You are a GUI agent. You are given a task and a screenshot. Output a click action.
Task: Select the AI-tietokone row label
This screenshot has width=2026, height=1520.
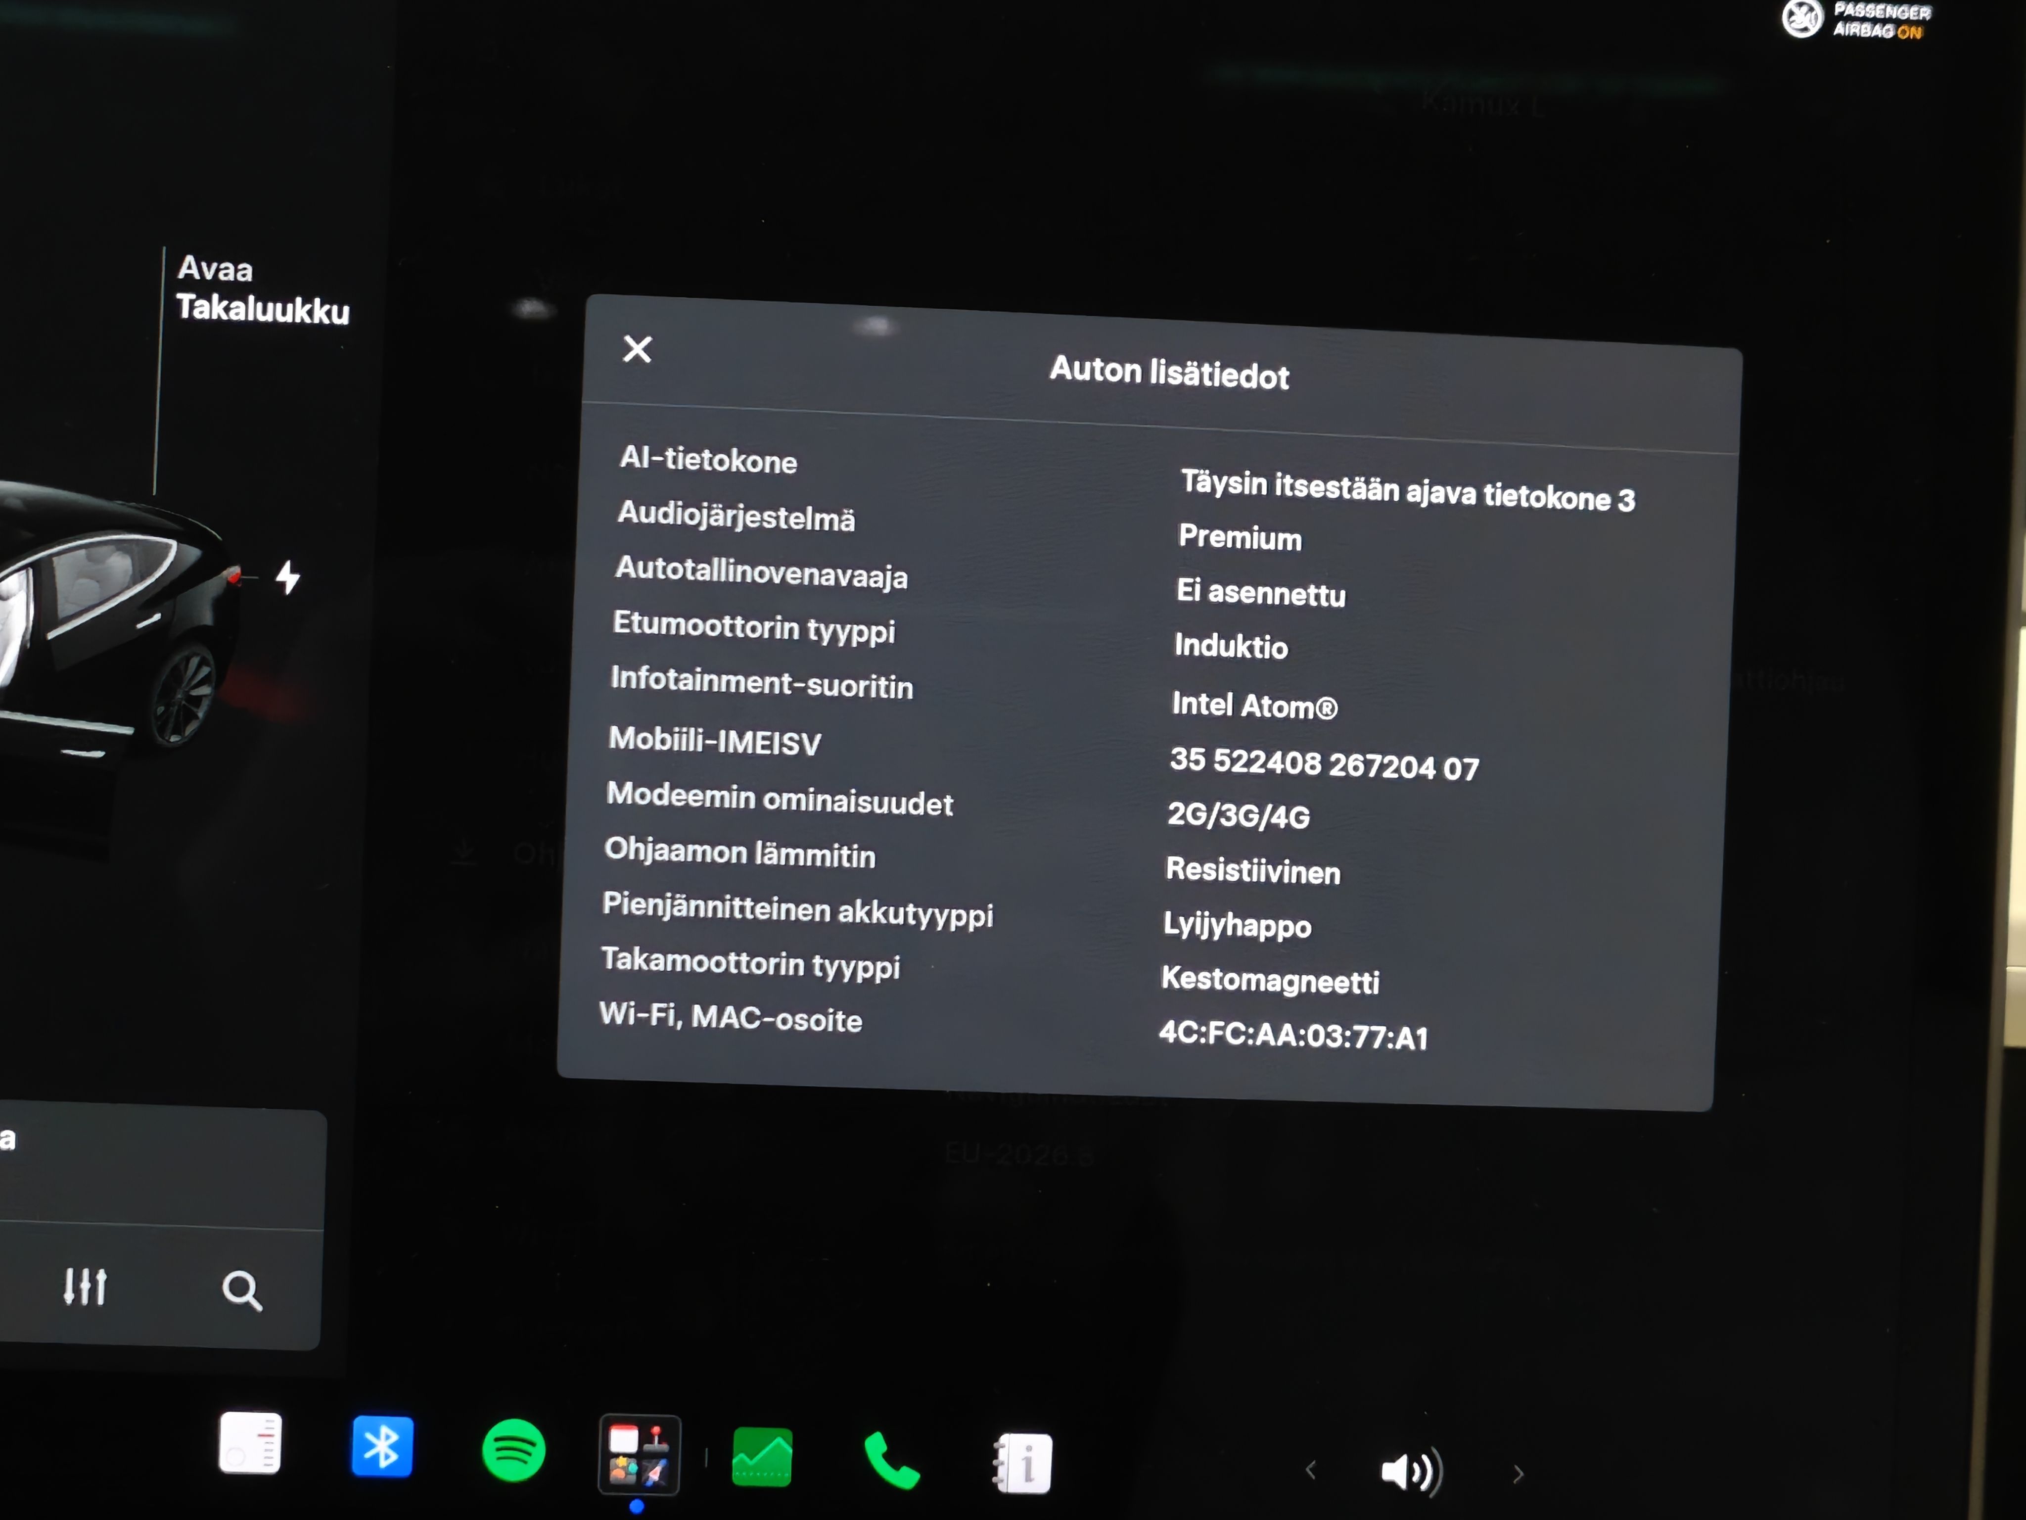coord(708,459)
